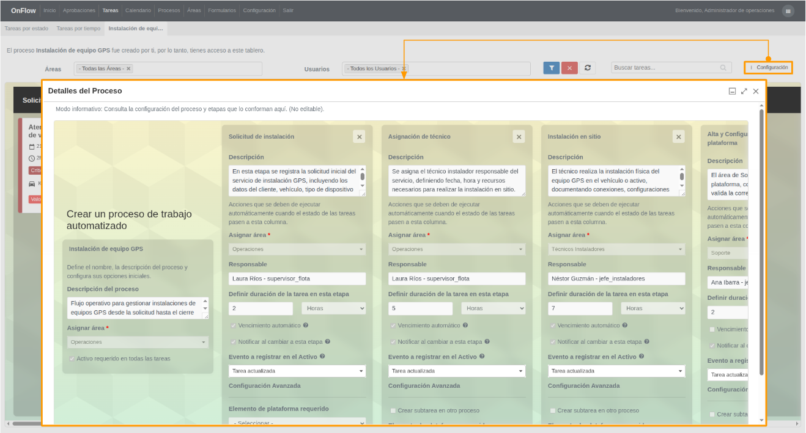The width and height of the screenshot is (806, 433).
Task: Toggle 'Activo requerido en todas las tareas'
Action: coord(72,358)
